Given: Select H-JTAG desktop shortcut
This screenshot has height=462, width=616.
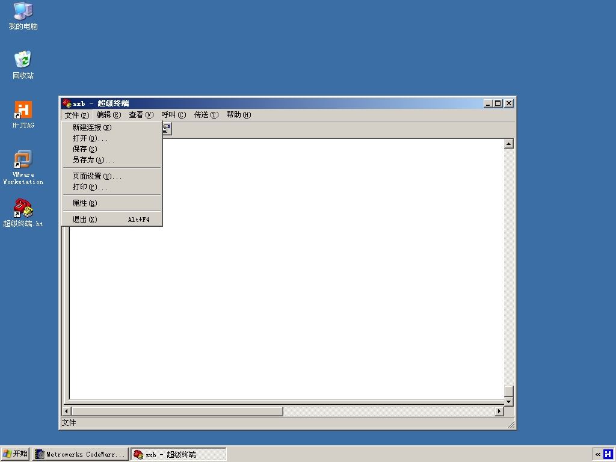Looking at the screenshot, I should coord(23,115).
